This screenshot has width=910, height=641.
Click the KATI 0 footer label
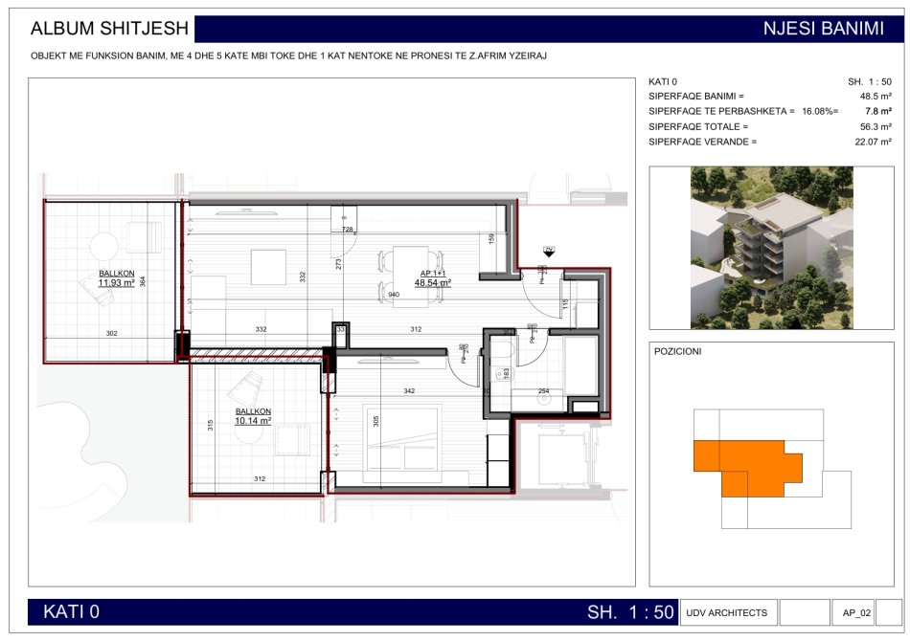pos(72,612)
